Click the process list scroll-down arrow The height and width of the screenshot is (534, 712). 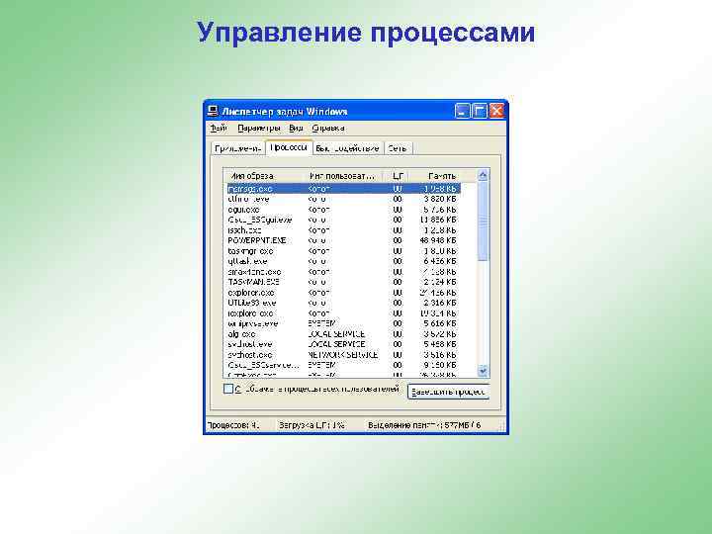[x=483, y=371]
